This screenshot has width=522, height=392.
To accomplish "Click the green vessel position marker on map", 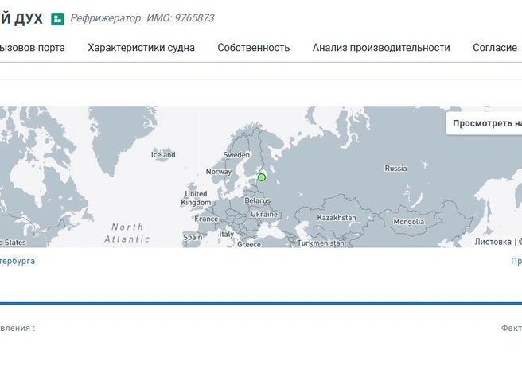I will [x=262, y=177].
